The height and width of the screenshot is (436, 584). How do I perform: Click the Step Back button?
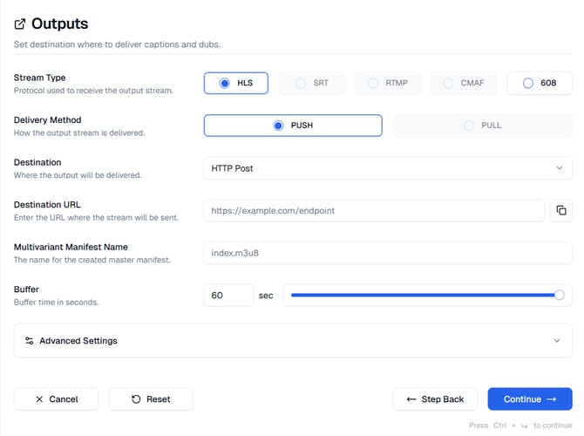click(435, 399)
